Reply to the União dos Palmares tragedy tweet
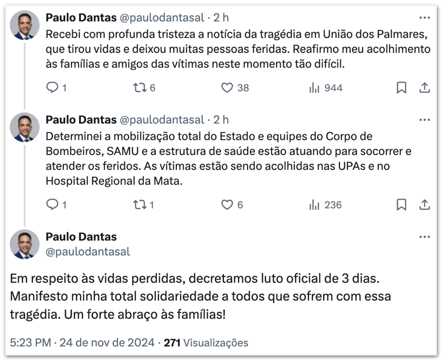The image size is (442, 364). (x=52, y=87)
